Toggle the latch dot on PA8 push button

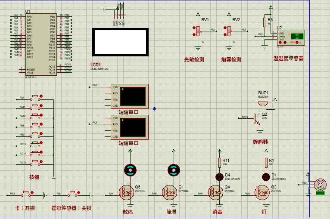click(41, 96)
